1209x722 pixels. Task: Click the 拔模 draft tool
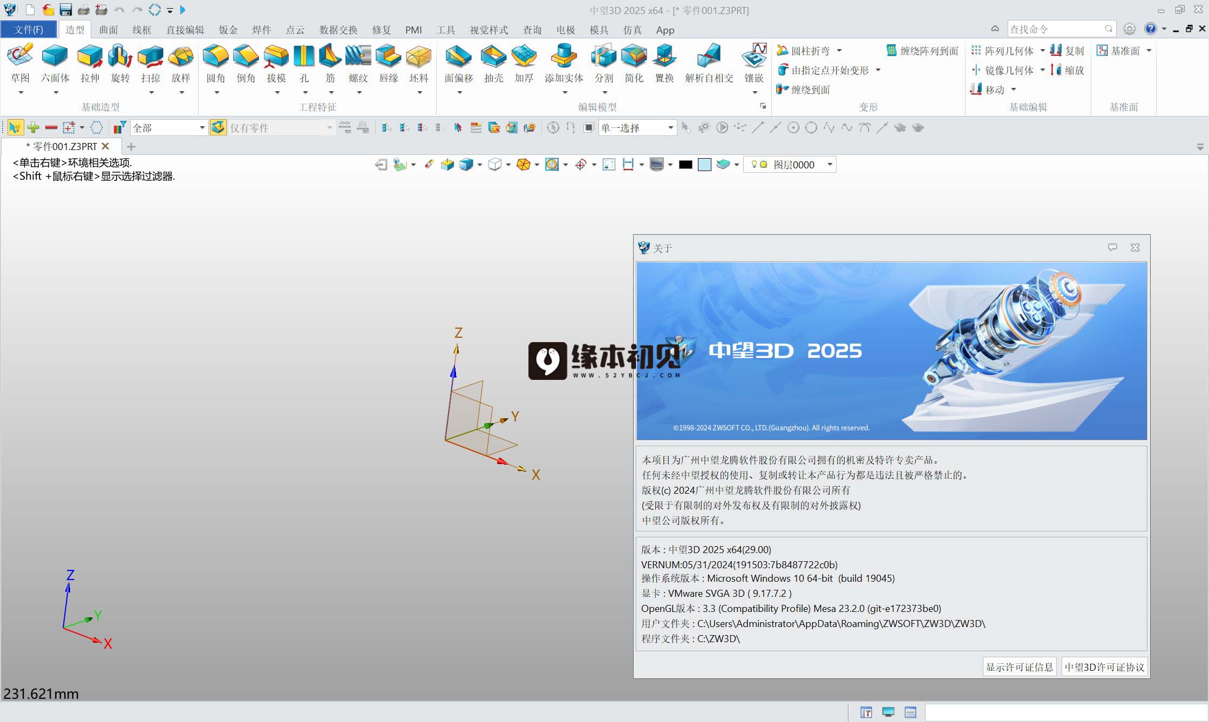[x=276, y=64]
